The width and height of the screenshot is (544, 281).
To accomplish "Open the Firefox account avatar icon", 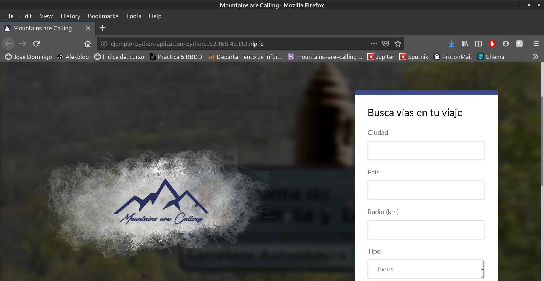I will 506,44.
